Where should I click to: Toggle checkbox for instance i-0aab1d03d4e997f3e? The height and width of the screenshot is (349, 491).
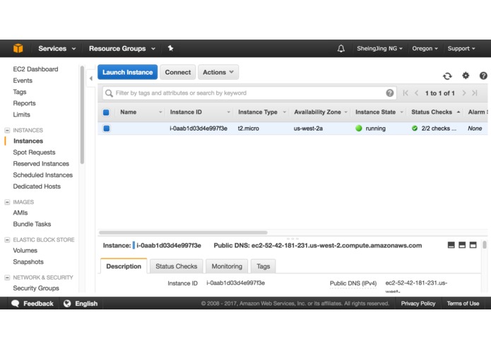click(107, 129)
